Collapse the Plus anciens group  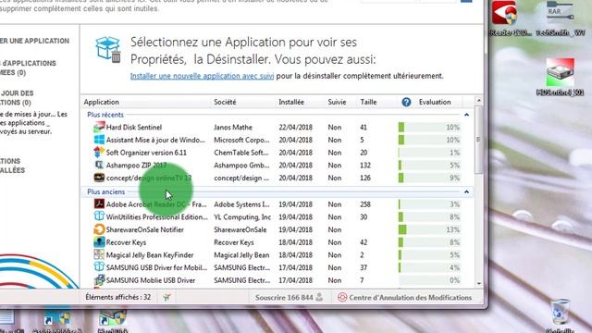click(x=466, y=191)
